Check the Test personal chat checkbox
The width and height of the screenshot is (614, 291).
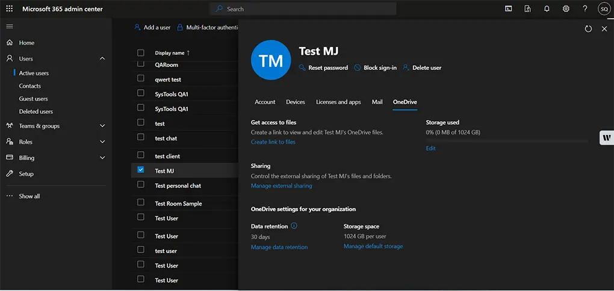141,184
